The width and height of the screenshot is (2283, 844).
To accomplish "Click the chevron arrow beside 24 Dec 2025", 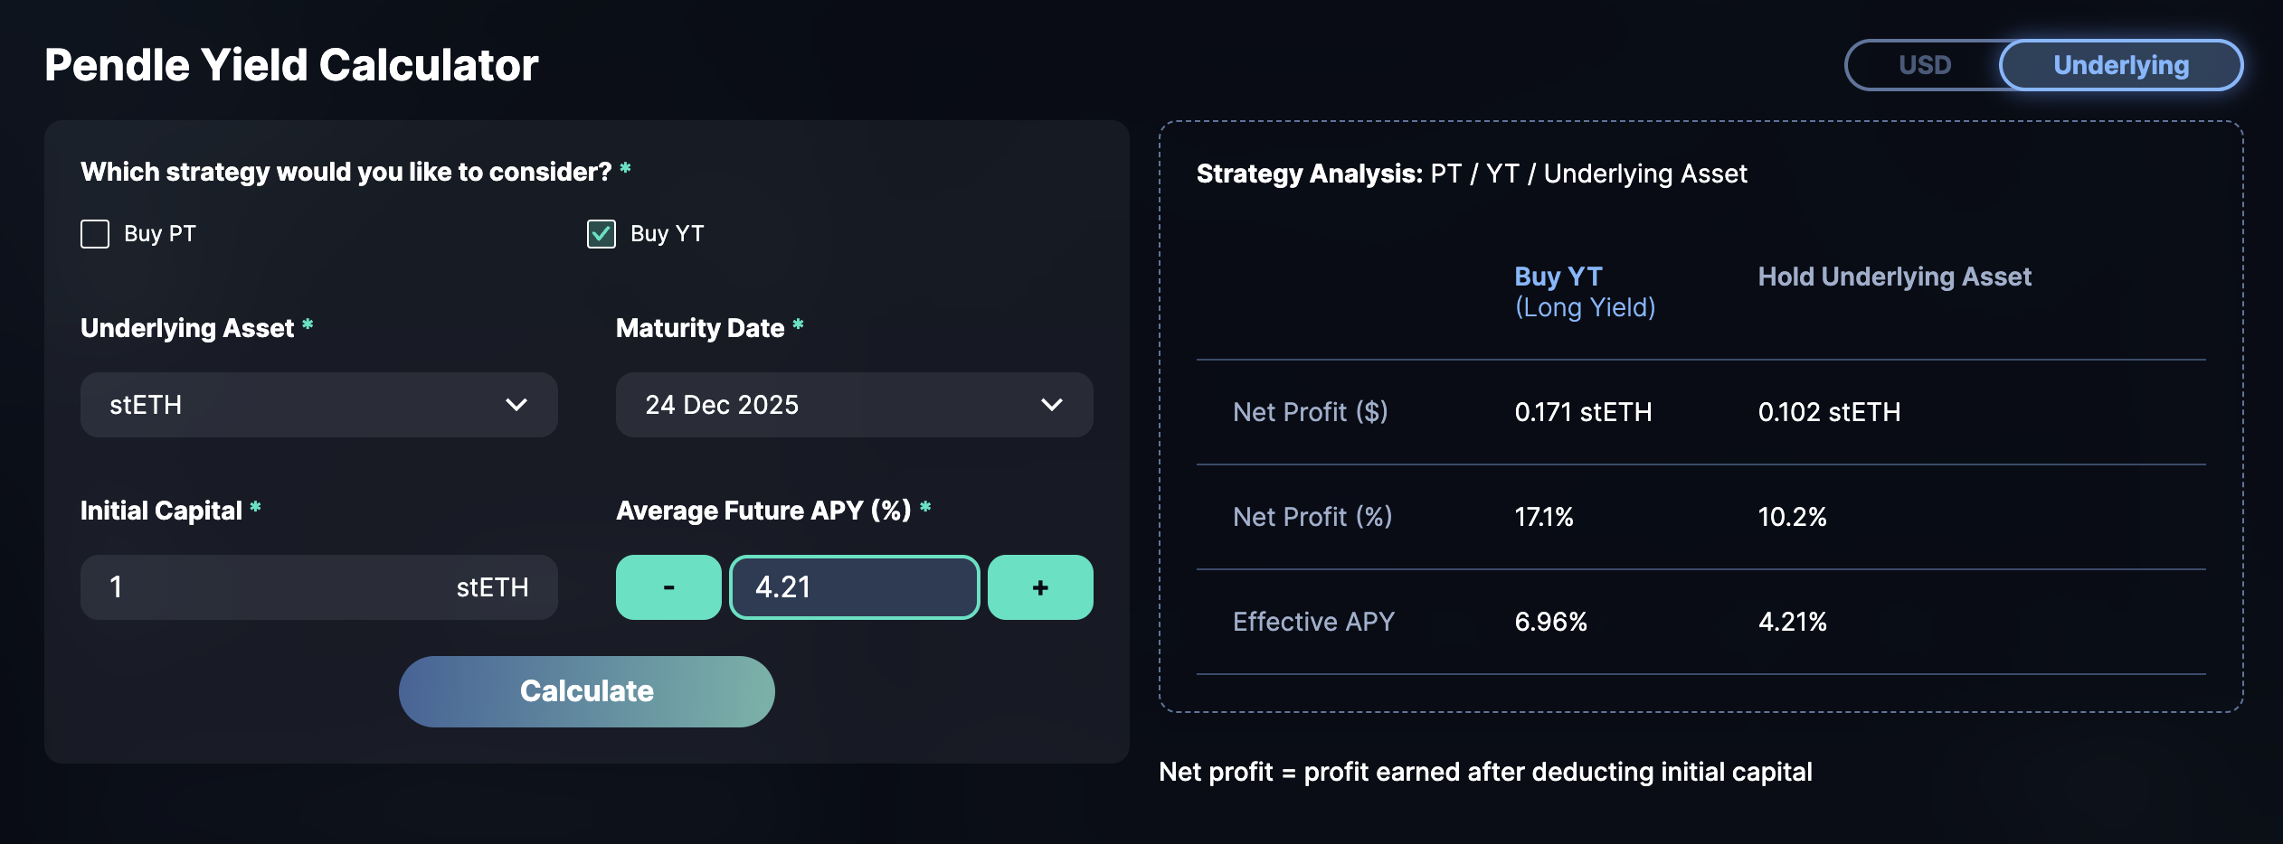I will (1051, 405).
